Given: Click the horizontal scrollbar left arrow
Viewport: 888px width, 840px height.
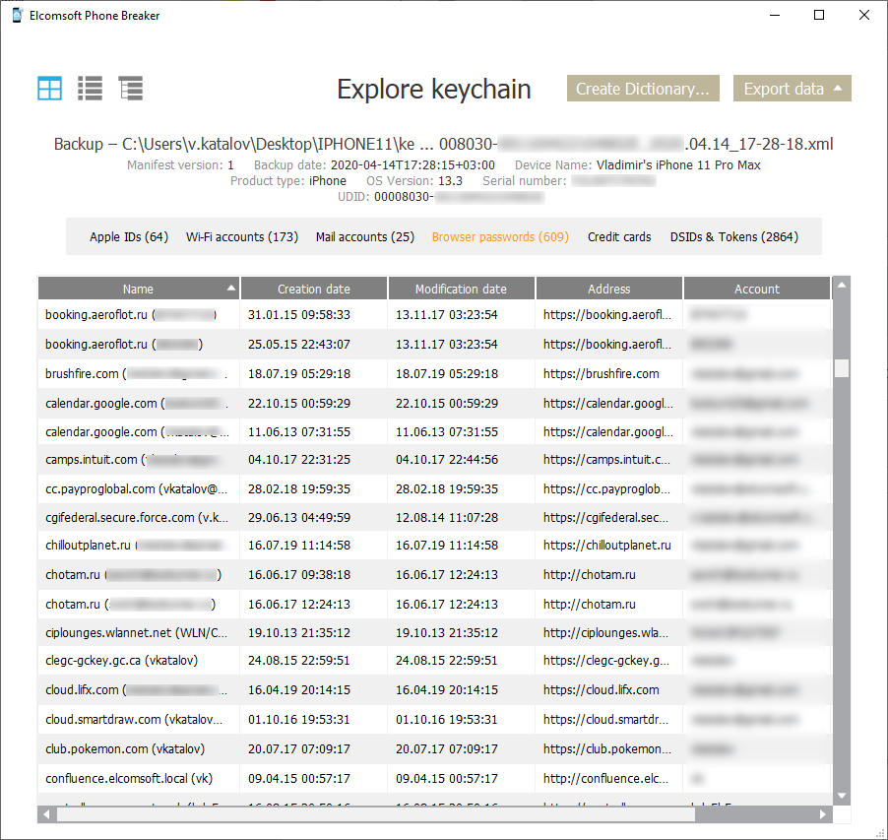Looking at the screenshot, I should (x=45, y=814).
